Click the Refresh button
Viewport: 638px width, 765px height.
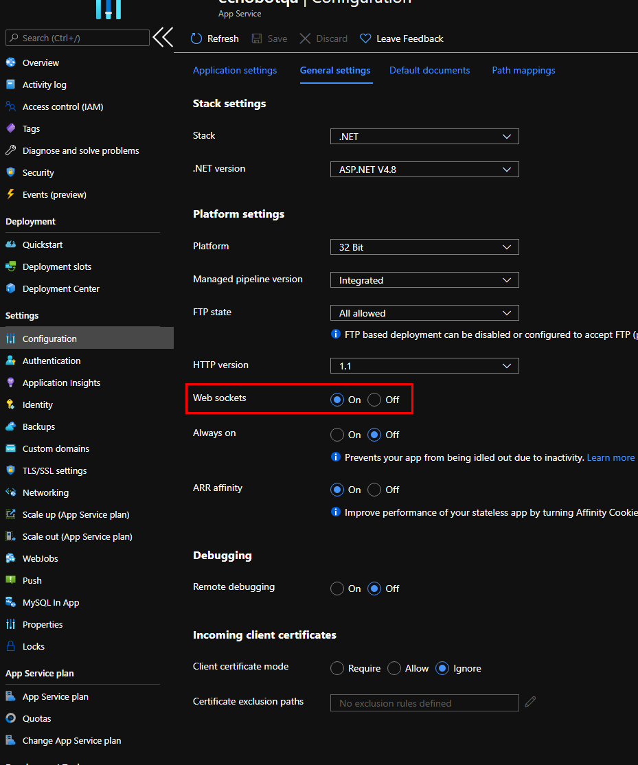(x=215, y=38)
